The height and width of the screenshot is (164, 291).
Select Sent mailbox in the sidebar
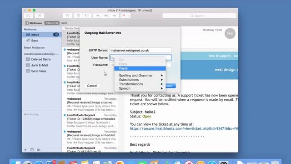point(42,41)
